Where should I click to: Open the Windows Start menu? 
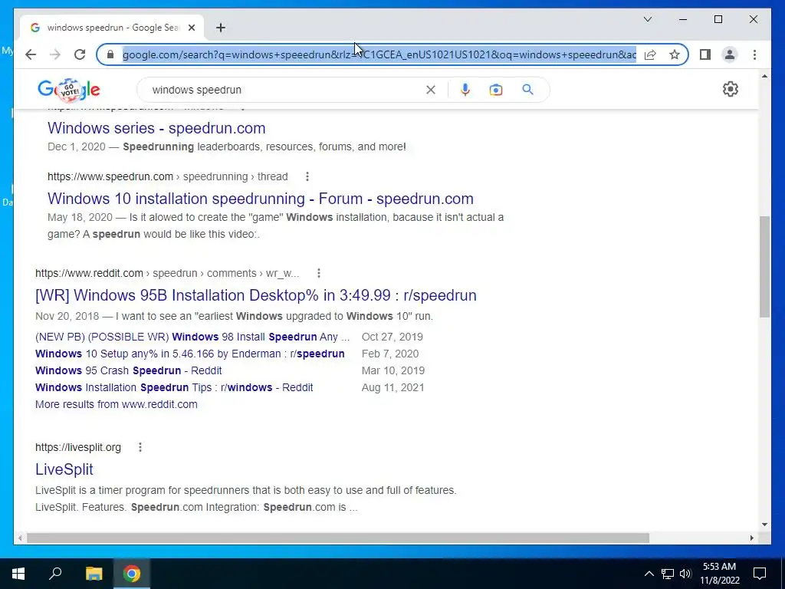coord(18,574)
